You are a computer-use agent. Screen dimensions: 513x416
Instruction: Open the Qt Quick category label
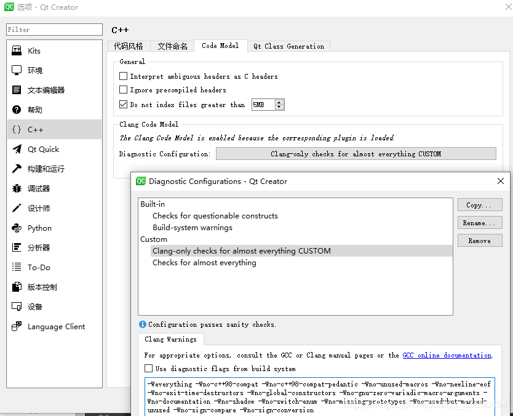tap(44, 150)
